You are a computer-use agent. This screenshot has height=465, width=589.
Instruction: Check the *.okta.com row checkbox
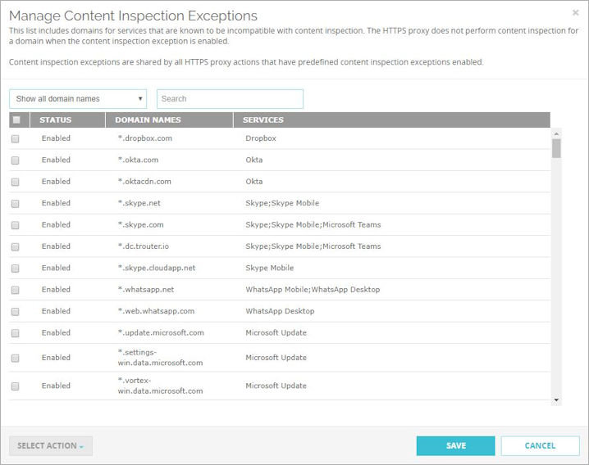[15, 160]
